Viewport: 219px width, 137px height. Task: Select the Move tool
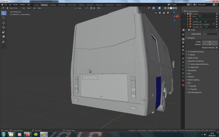click(x=4, y=23)
